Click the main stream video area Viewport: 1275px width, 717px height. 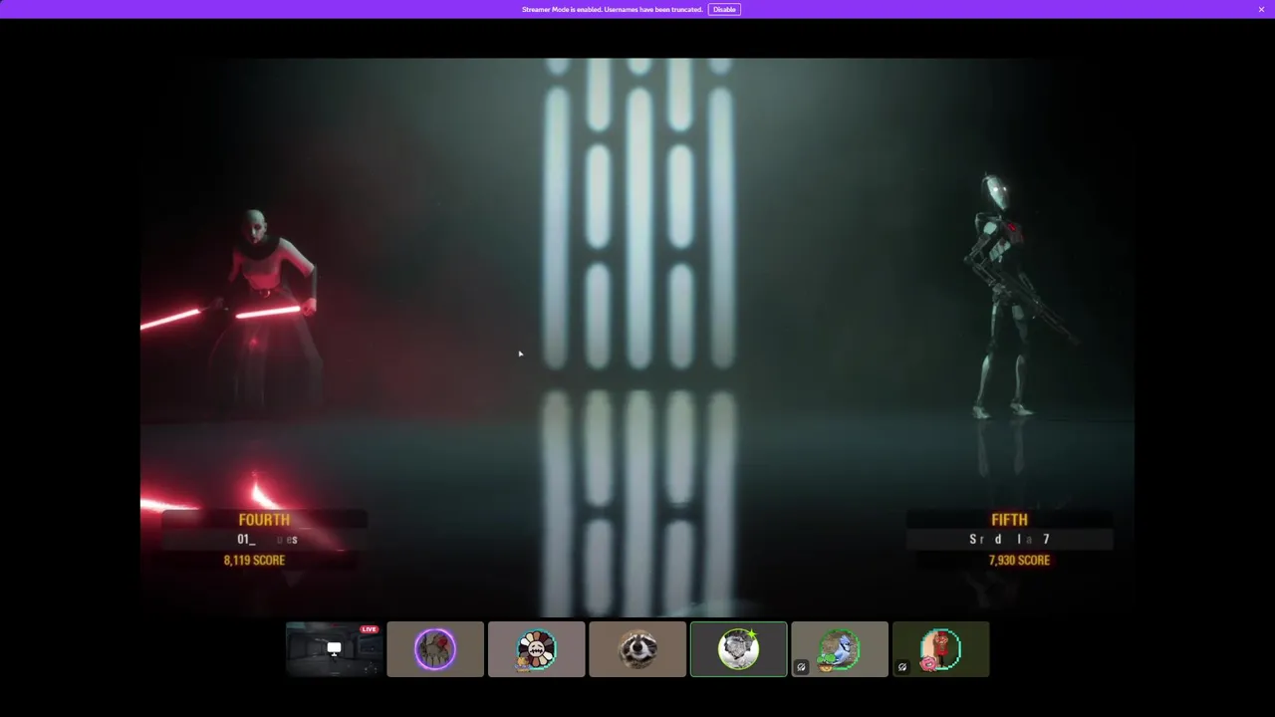pos(637,337)
